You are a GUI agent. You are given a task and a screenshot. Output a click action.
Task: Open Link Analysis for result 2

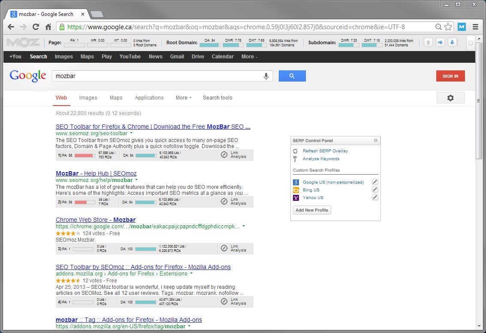click(x=234, y=202)
